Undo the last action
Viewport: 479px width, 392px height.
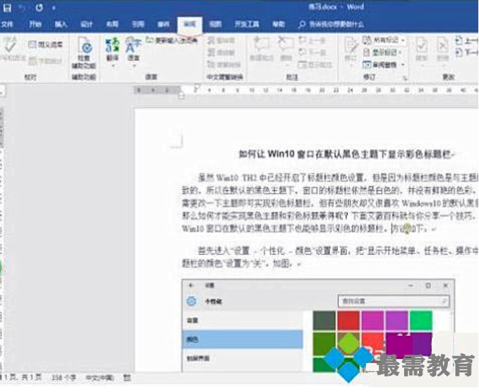pos(23,7)
